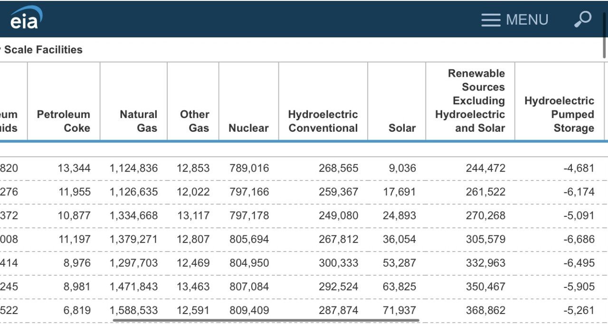Select the Solar column header
The image size is (608, 324).
point(402,128)
